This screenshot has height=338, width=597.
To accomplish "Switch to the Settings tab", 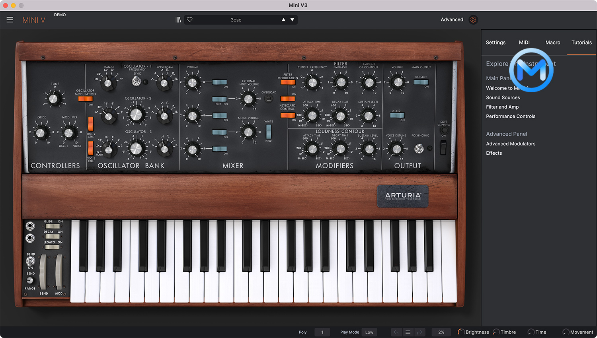I will click(496, 43).
